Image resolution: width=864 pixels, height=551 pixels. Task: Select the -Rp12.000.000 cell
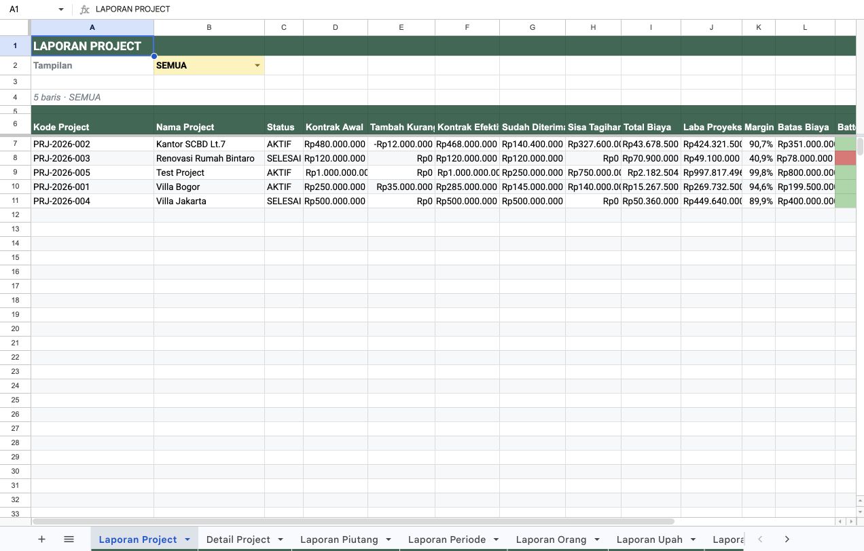coord(401,144)
